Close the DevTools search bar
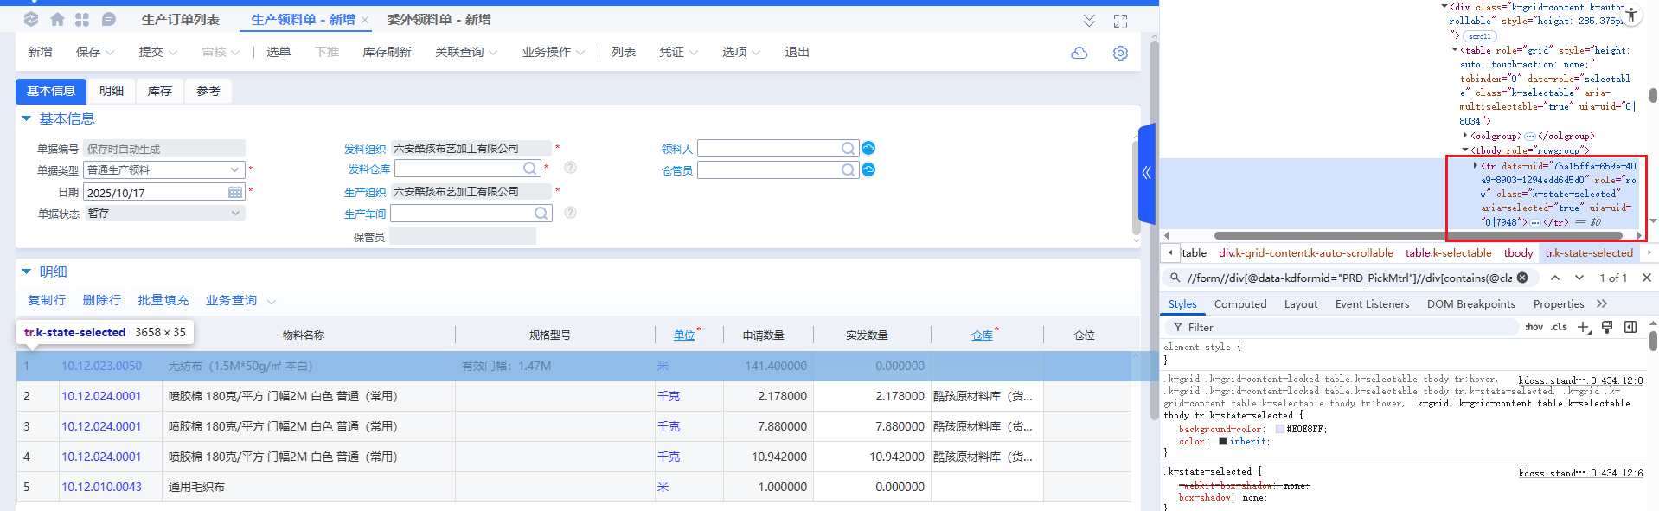 (x=1647, y=278)
